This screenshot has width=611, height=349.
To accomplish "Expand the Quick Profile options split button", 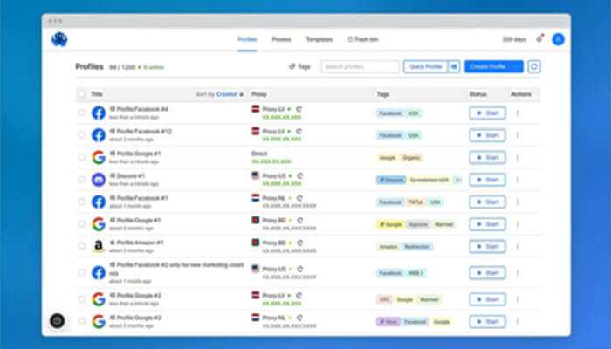I will (454, 66).
